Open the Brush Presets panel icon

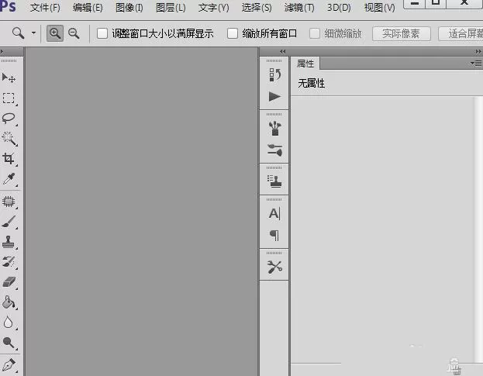tap(274, 129)
